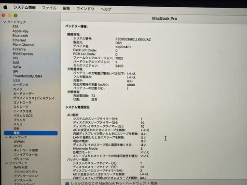Open the ヘルプ menu
The image size is (247, 185).
[106, 9]
